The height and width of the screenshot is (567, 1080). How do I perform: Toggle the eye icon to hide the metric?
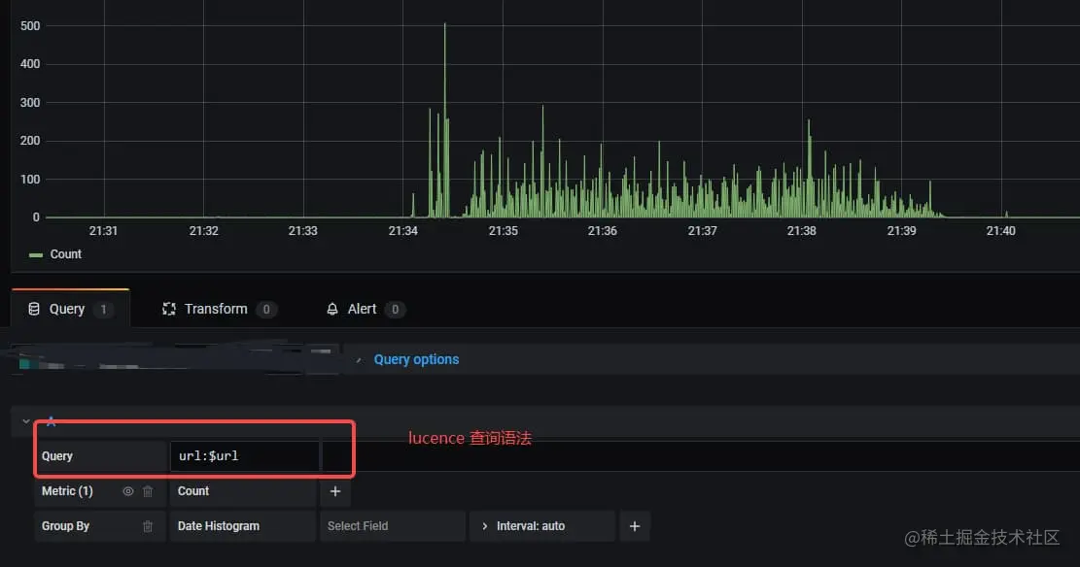(x=127, y=491)
